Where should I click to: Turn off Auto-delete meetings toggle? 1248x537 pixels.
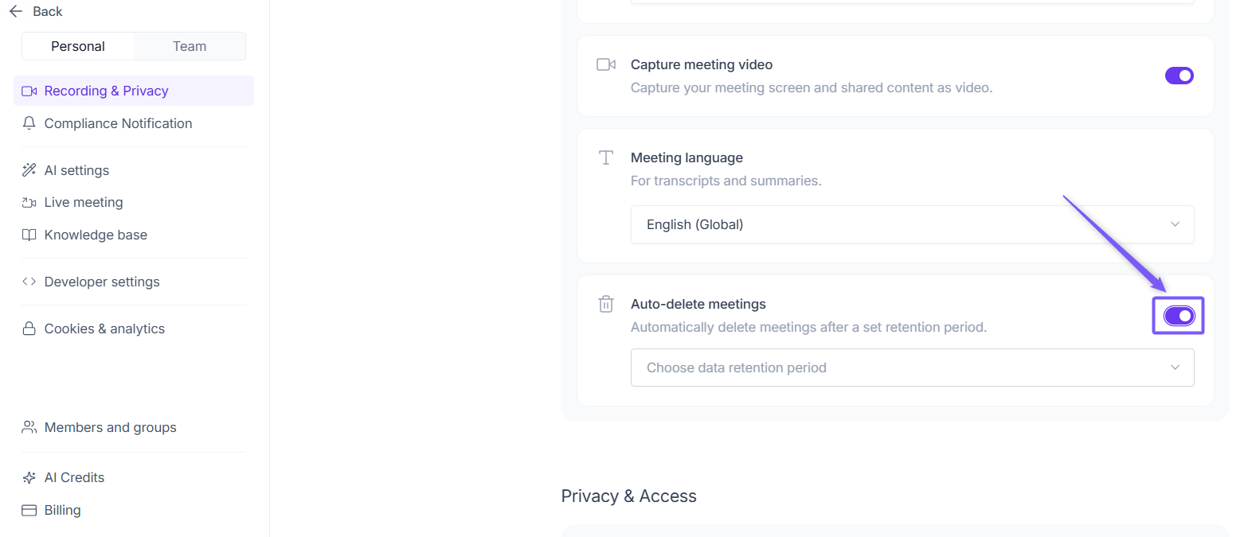(1179, 316)
